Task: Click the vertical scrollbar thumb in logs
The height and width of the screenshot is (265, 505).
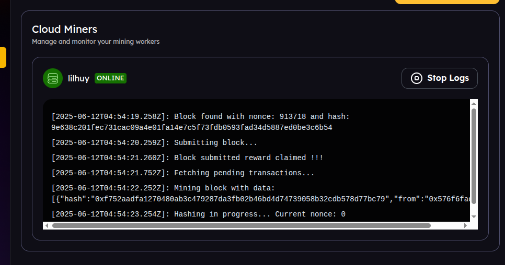Action: click(474, 156)
